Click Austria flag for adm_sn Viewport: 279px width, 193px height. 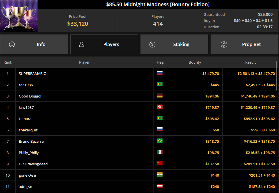[x=160, y=186]
